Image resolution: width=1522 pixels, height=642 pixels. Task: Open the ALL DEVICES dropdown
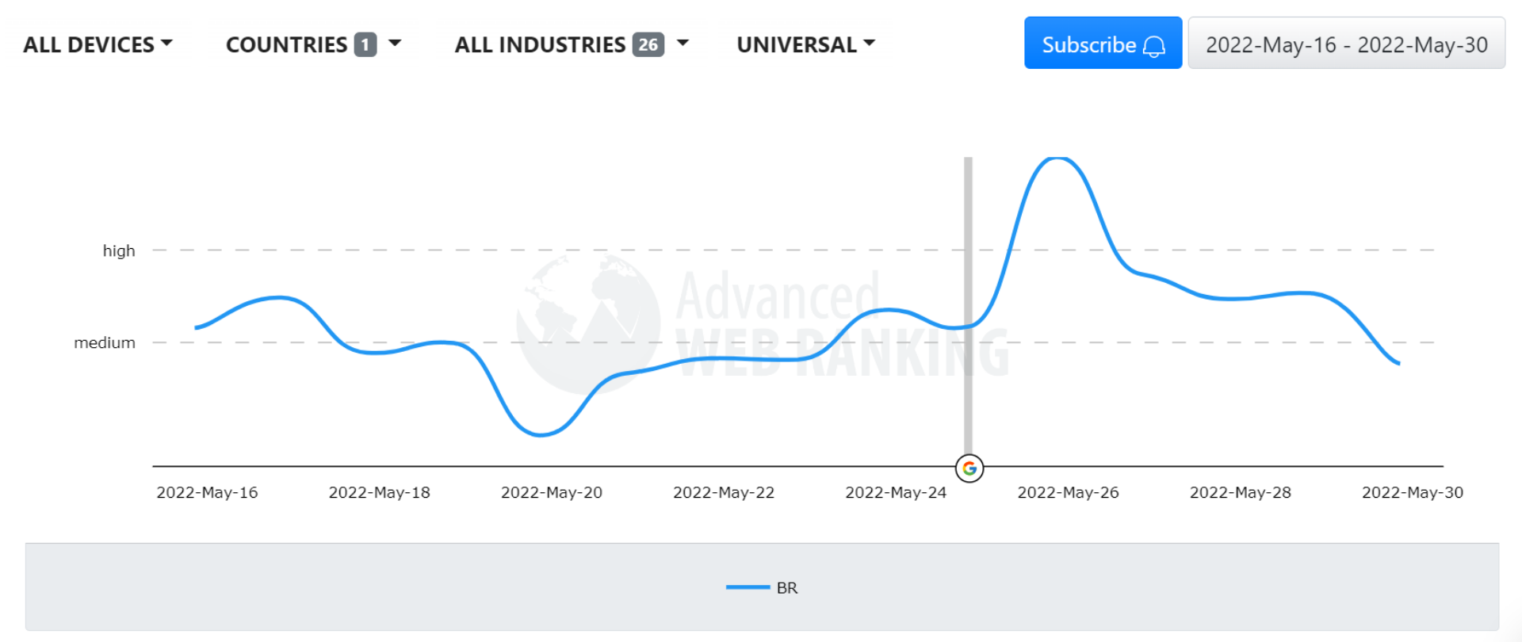click(97, 44)
